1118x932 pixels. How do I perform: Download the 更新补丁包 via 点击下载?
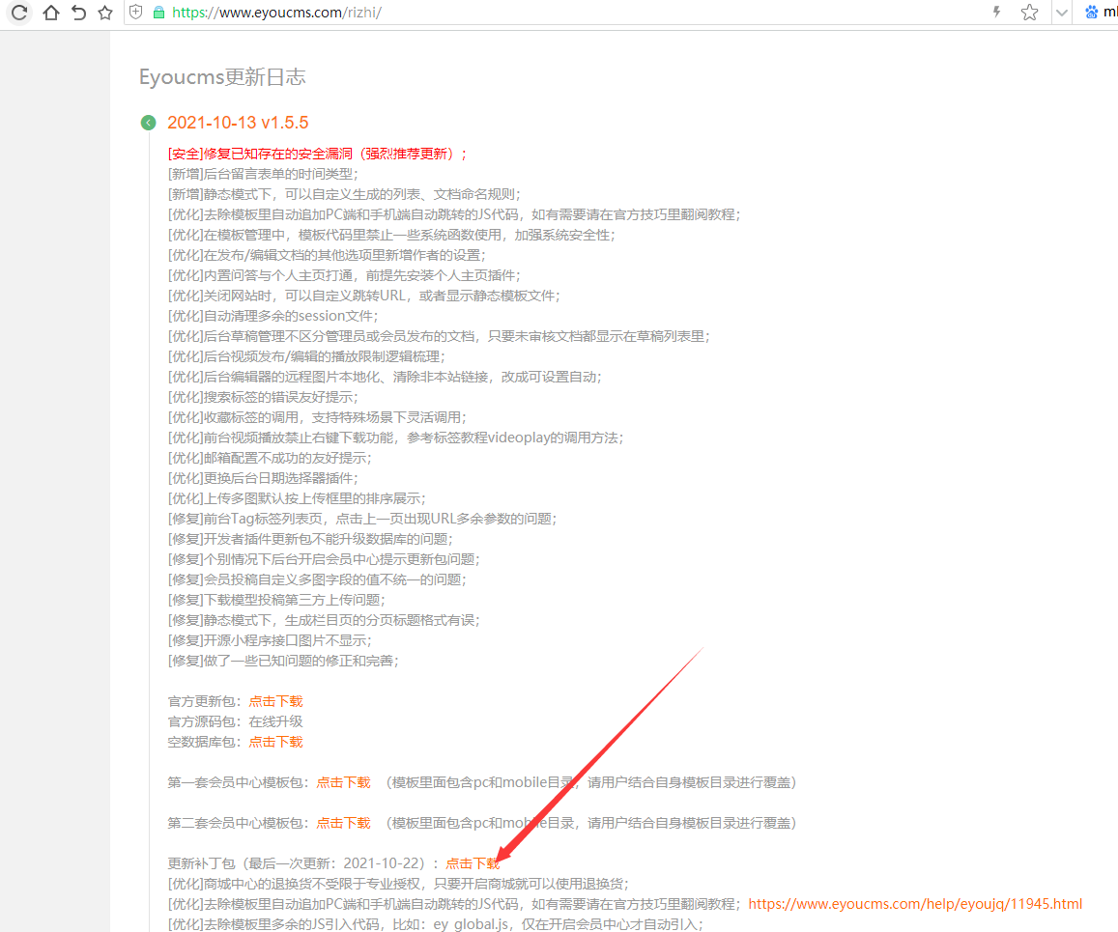point(473,863)
